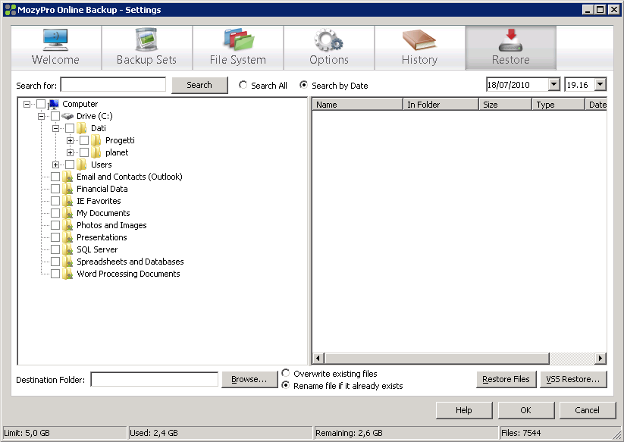Focus the Search for text field
Image resolution: width=624 pixels, height=442 pixels.
[114, 85]
